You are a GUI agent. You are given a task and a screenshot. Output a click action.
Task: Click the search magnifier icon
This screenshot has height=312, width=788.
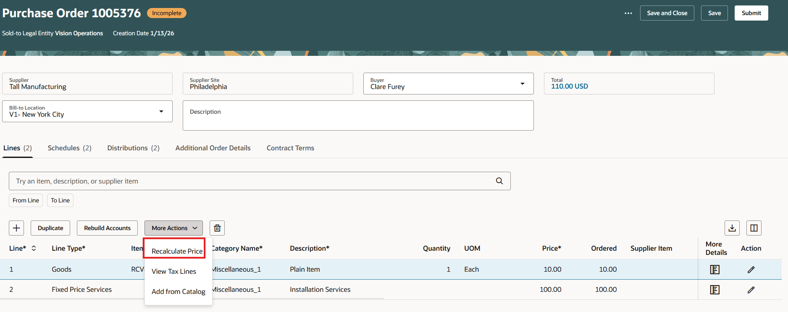499,181
